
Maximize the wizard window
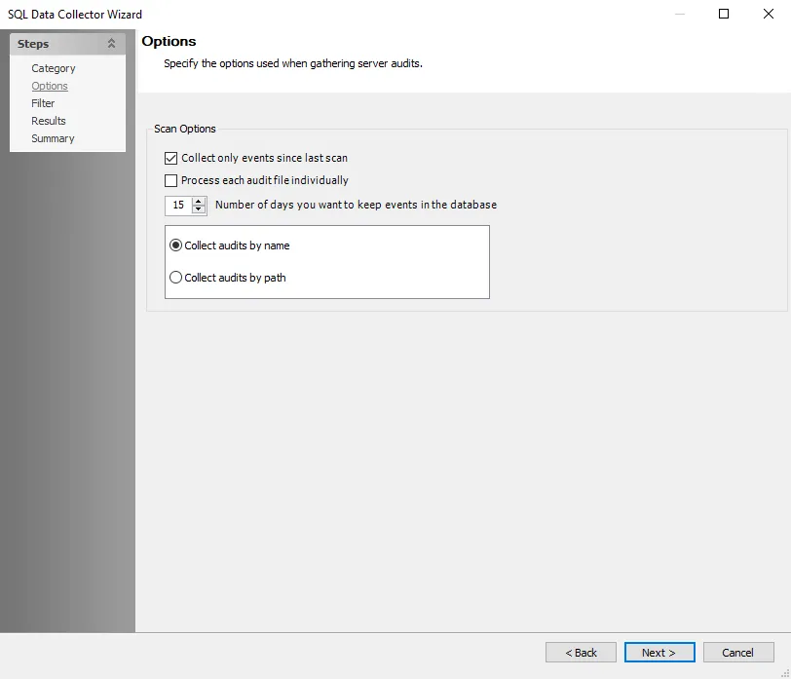pyautogui.click(x=724, y=14)
